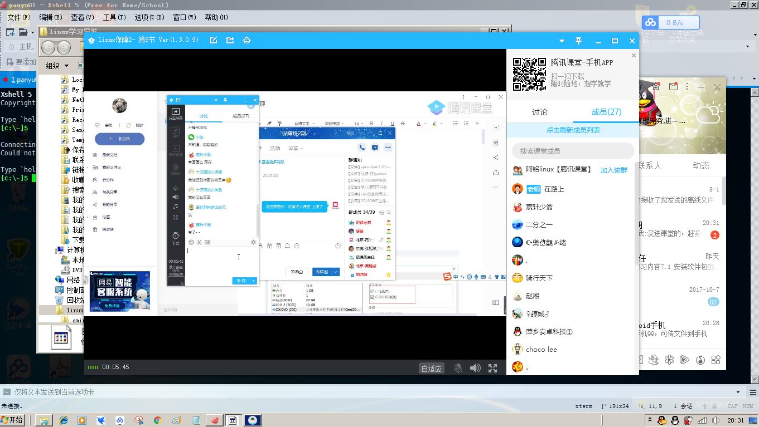Open the Xshell 工具(T) menu
Screen dimensions: 759x427
tap(114, 17)
